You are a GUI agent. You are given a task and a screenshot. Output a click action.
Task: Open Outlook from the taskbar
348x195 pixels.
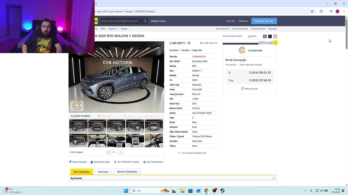pos(198,191)
